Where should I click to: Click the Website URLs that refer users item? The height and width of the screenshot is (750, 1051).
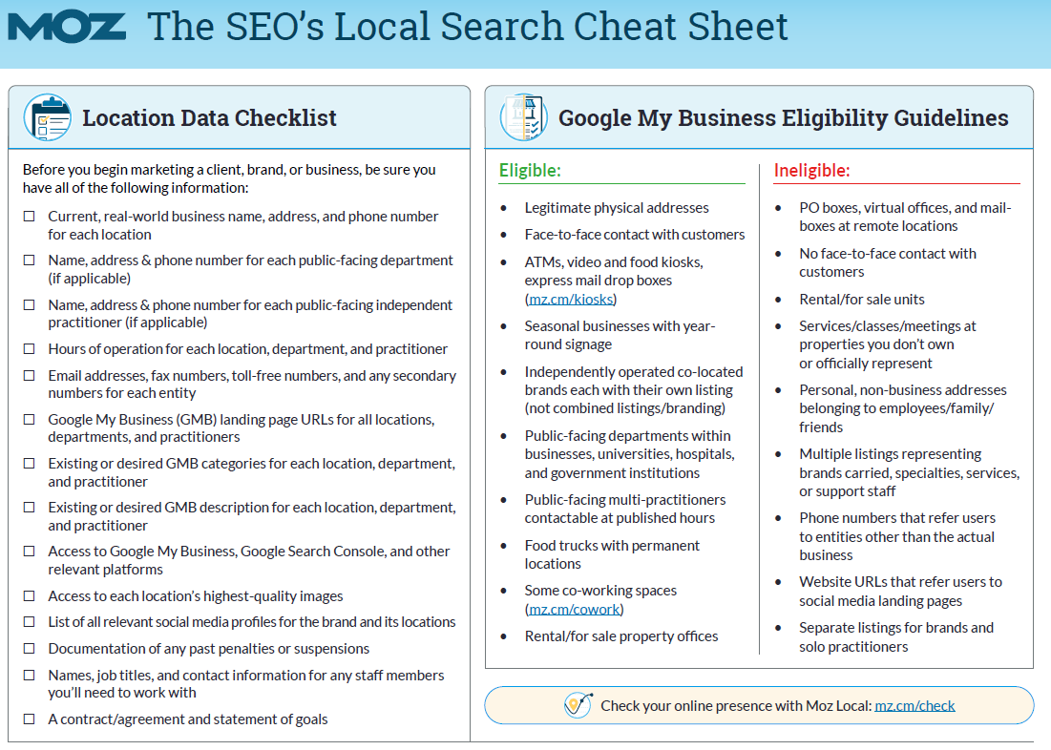click(900, 592)
